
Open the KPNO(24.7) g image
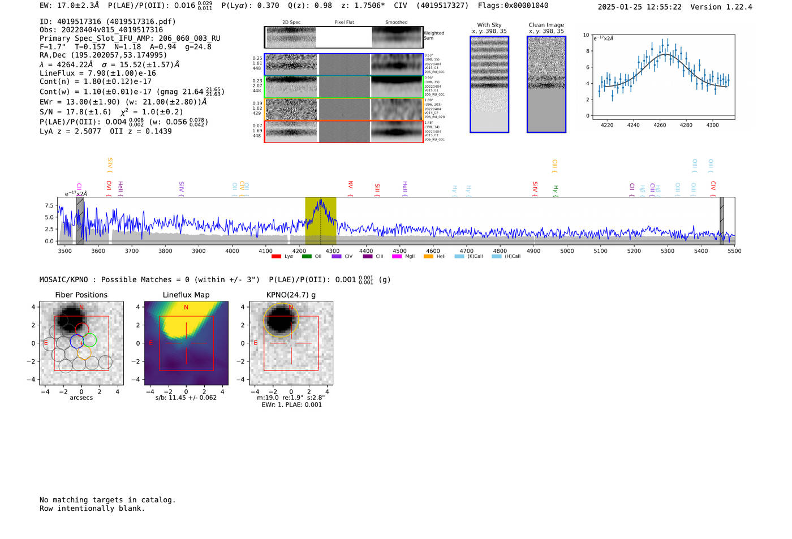291,343
